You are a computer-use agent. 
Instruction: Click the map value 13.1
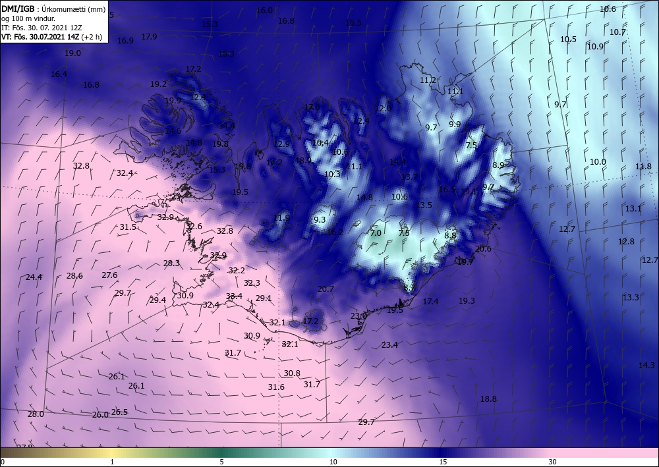tap(633, 209)
